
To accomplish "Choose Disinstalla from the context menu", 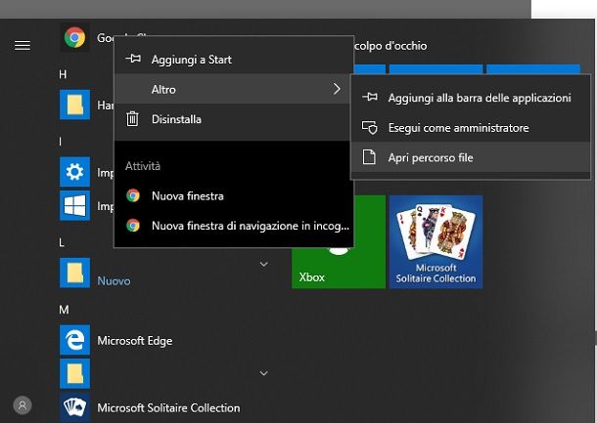I will coord(176,119).
